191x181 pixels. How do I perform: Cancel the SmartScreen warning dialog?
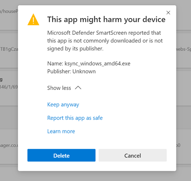(x=132, y=155)
